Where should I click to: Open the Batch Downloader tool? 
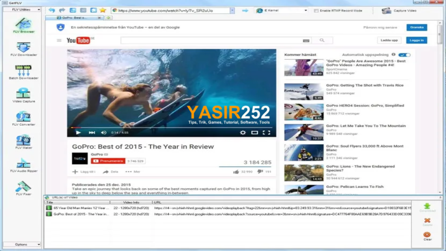[24, 72]
